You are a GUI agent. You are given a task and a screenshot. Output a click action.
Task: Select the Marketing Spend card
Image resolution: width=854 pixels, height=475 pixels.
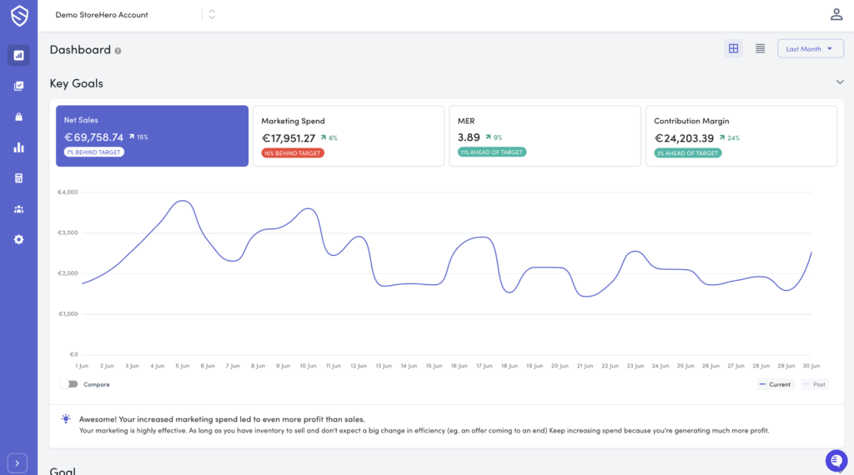point(348,136)
